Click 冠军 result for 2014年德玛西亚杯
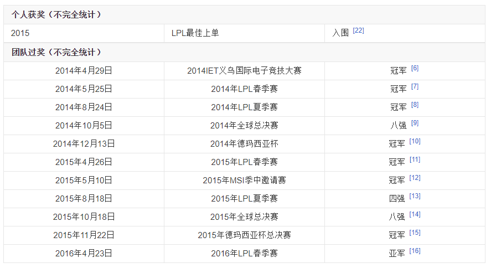Viewport: 491px width, 268px height. 397,144
